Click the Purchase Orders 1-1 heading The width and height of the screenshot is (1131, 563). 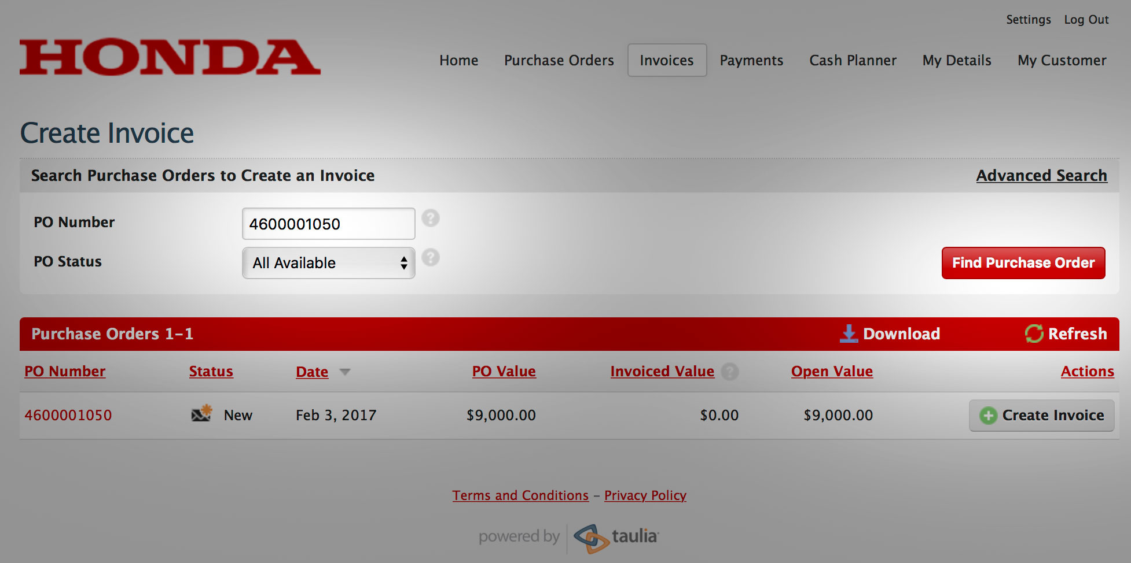pos(112,334)
